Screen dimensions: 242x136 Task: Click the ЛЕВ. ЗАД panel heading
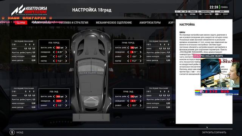click(x=54, y=91)
